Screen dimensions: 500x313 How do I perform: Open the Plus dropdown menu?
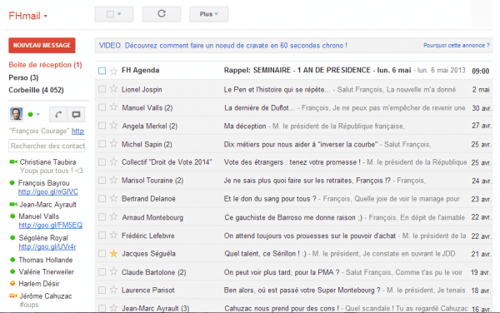209,14
